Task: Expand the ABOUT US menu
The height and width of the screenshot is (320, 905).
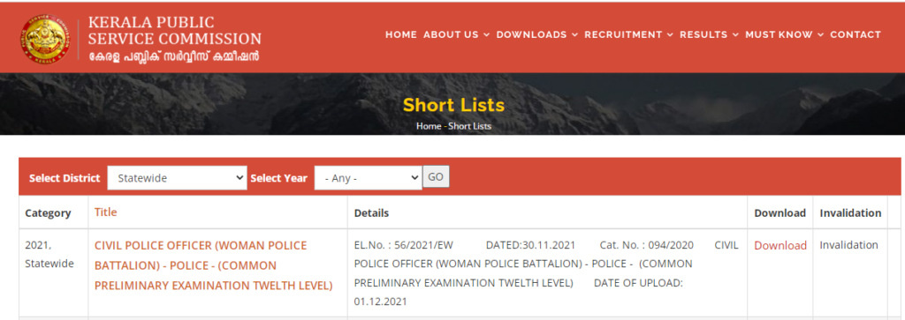Action: tap(457, 34)
